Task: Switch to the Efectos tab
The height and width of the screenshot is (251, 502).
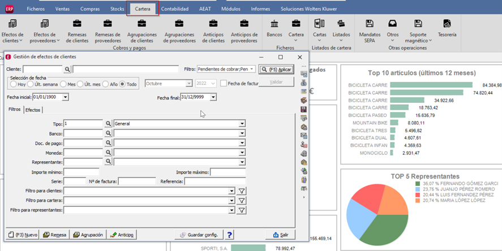Action: [33, 110]
